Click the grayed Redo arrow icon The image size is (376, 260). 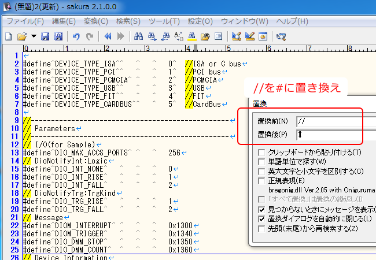coord(90,36)
